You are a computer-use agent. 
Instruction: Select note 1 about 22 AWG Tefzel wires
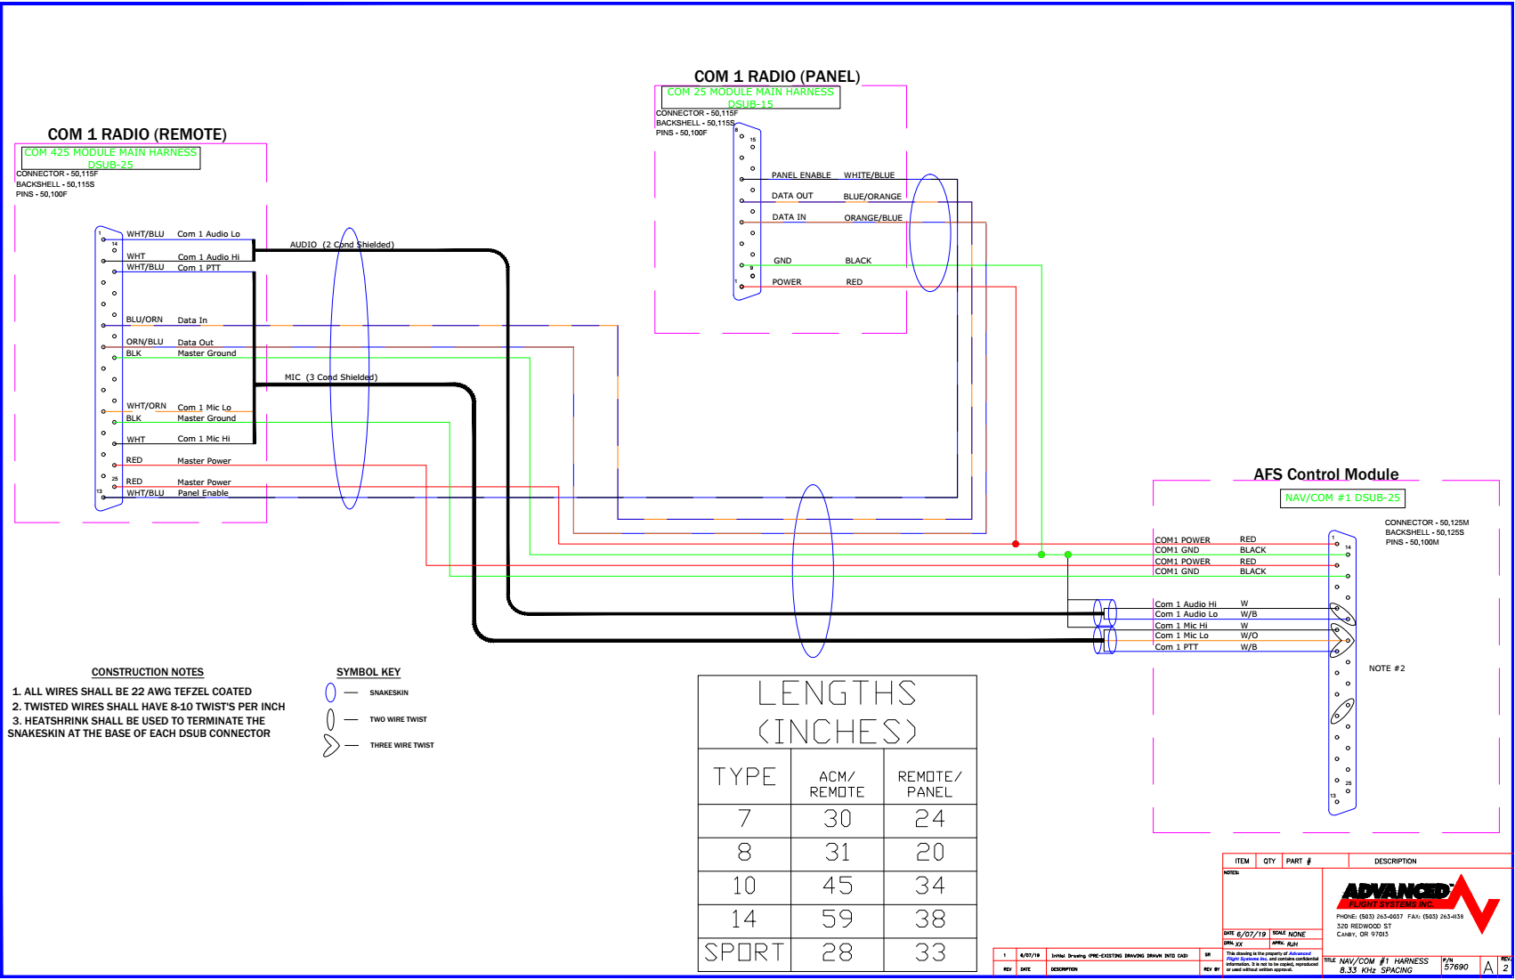pos(132,692)
